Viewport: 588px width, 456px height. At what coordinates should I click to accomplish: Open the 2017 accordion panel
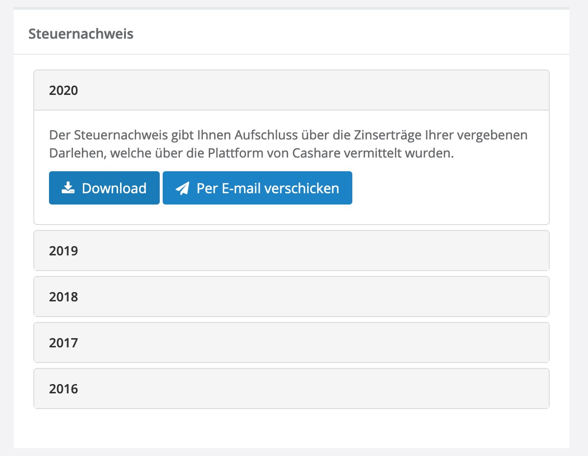pyautogui.click(x=292, y=342)
